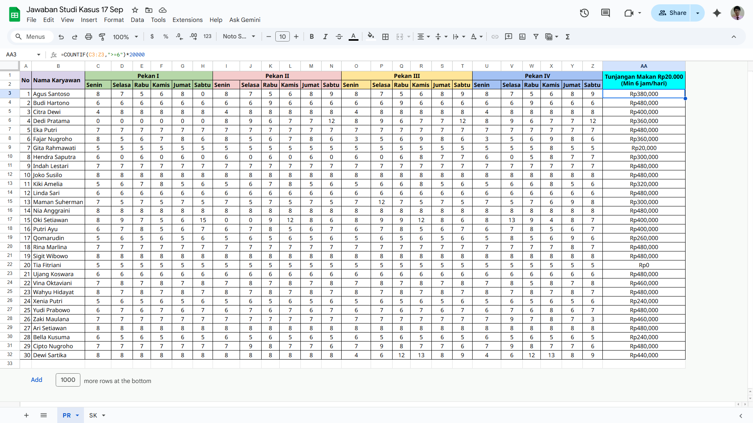The width and height of the screenshot is (753, 423).
Task: Select the Paint format tool
Action: coord(102,37)
